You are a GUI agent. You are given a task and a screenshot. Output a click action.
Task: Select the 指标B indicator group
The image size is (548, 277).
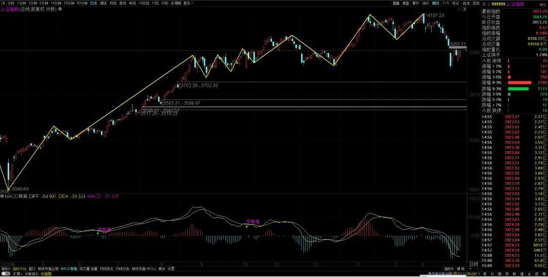pos(449,268)
